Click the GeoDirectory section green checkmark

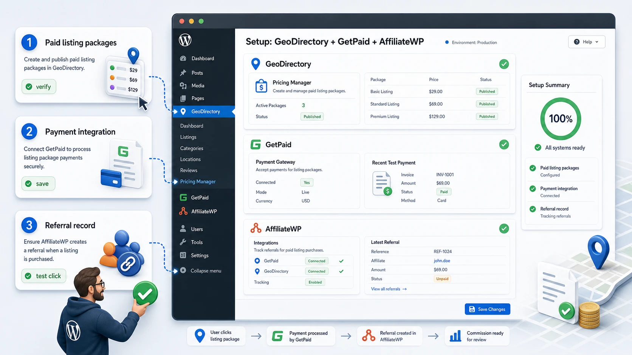pyautogui.click(x=504, y=64)
